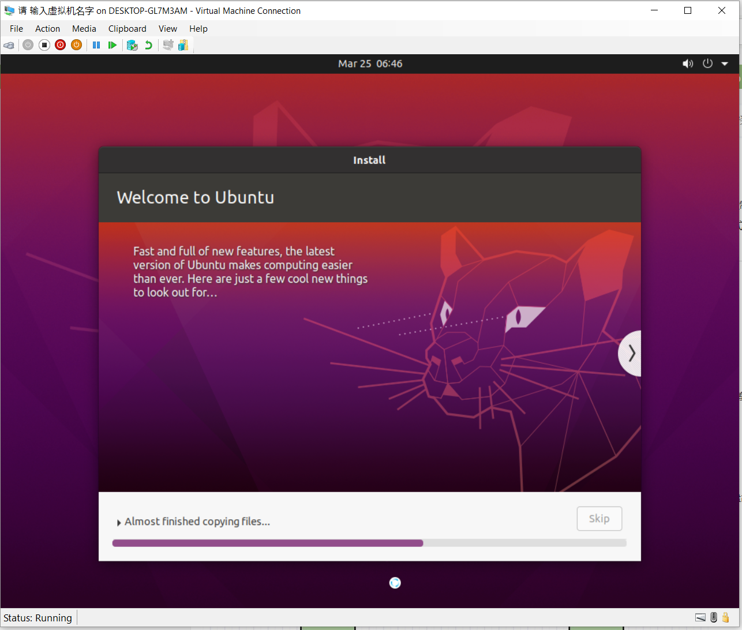Click the mouse capture status icon

point(714,618)
